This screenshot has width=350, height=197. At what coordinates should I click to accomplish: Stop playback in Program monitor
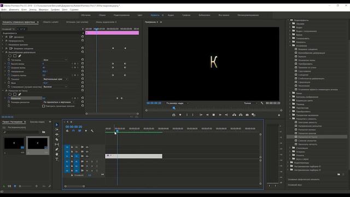coord(214,115)
